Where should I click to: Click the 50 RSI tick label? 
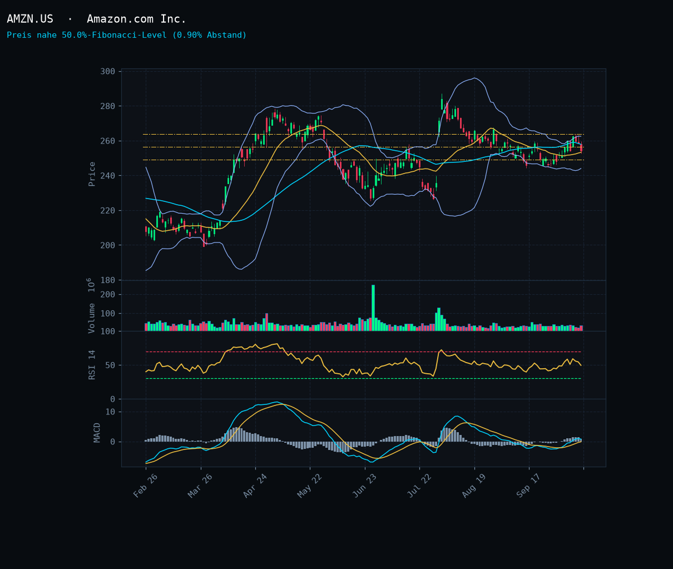pos(110,365)
